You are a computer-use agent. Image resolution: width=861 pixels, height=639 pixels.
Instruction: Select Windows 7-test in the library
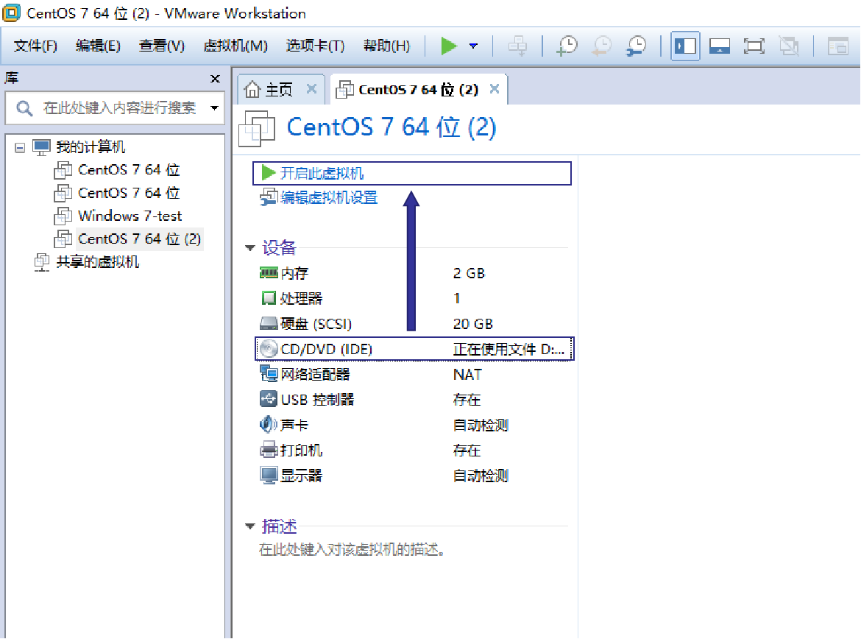click(130, 216)
